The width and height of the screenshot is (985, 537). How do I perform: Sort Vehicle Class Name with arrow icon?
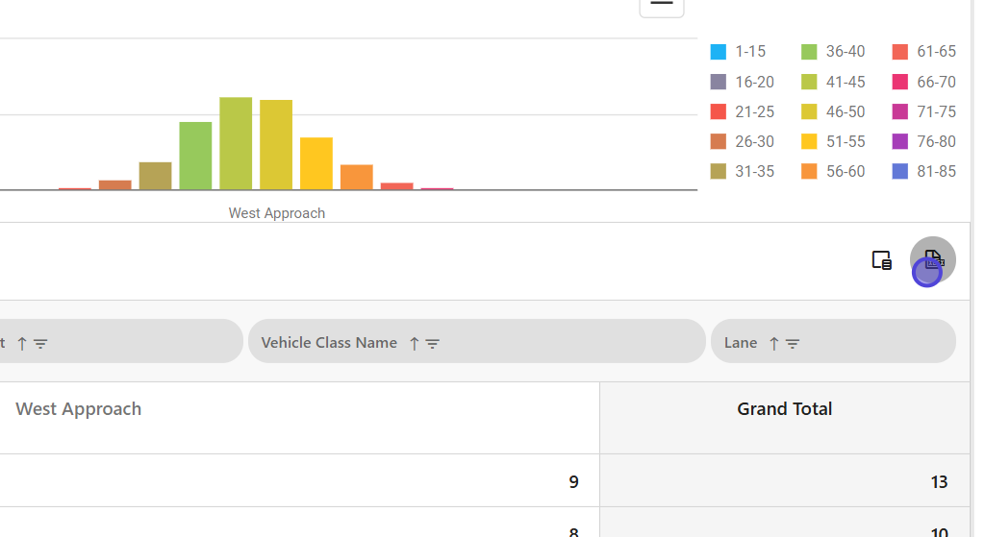(414, 343)
